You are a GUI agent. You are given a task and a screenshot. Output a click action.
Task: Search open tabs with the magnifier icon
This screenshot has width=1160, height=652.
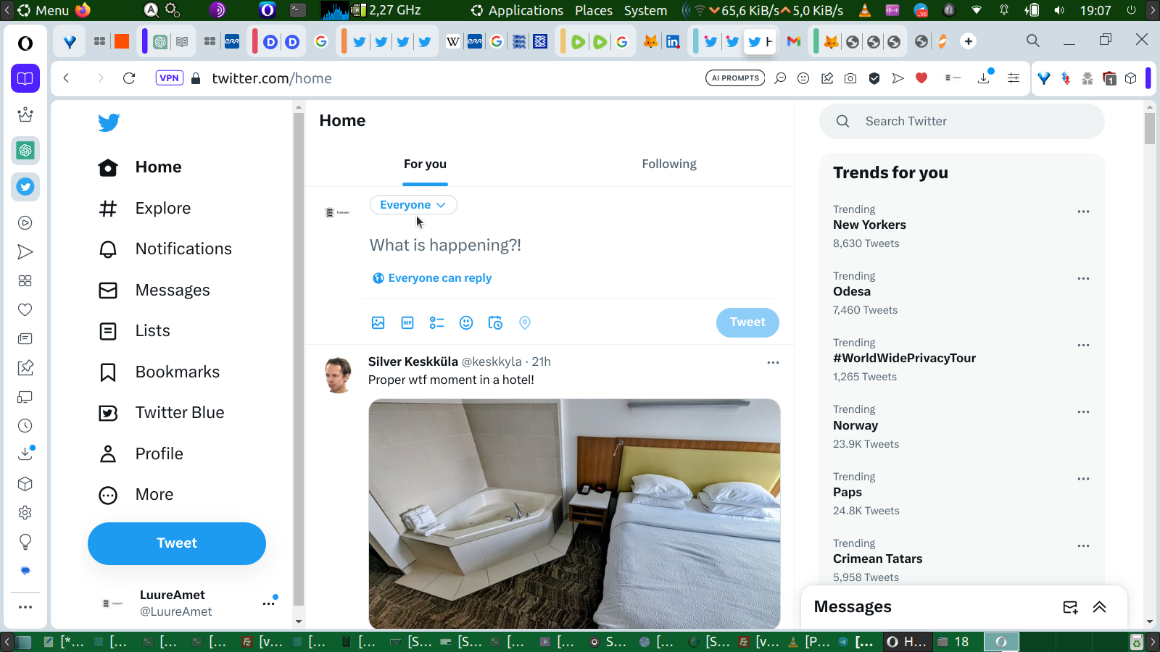[1033, 41]
